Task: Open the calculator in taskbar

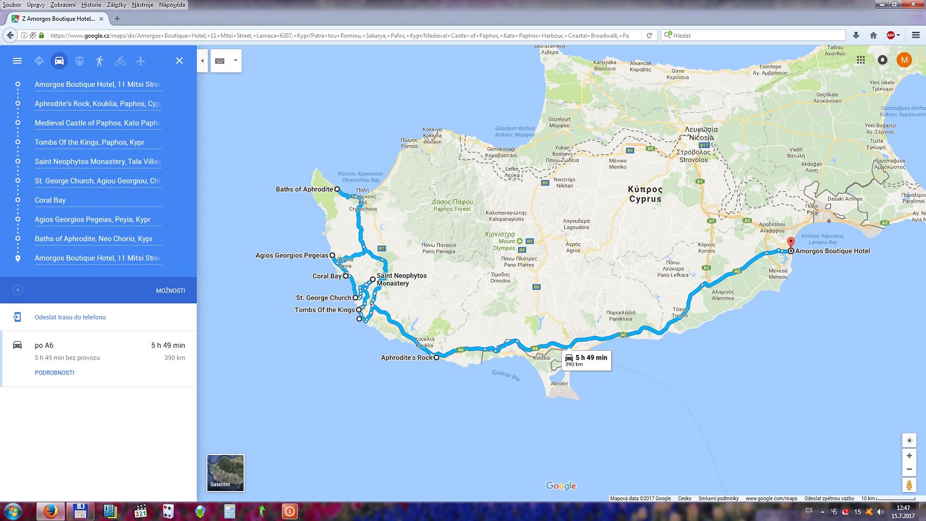Action: (x=230, y=512)
